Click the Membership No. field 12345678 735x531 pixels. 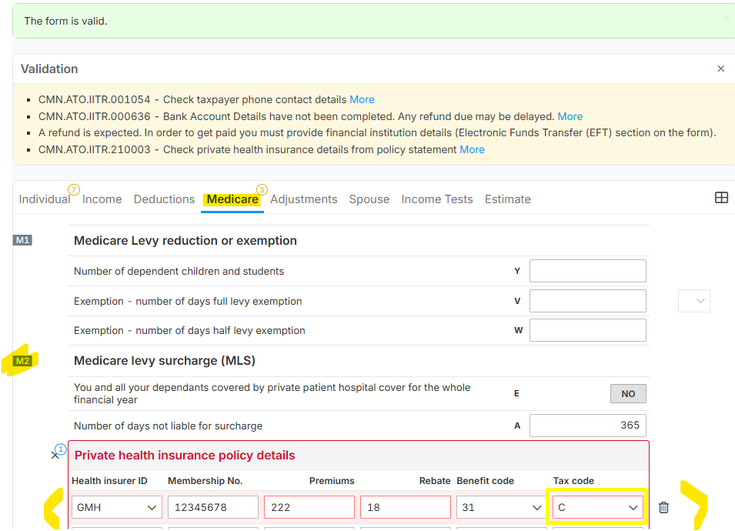click(213, 507)
